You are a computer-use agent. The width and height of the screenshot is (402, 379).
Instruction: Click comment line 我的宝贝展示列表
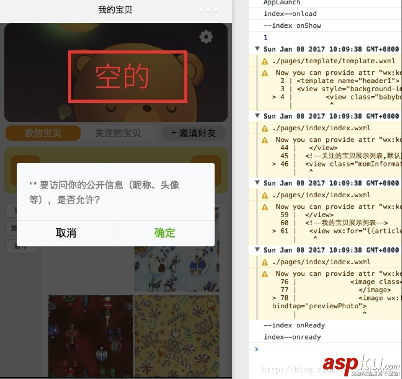click(347, 223)
